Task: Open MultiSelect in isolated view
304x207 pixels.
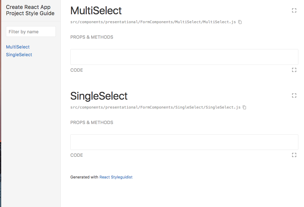Action: coord(294,10)
